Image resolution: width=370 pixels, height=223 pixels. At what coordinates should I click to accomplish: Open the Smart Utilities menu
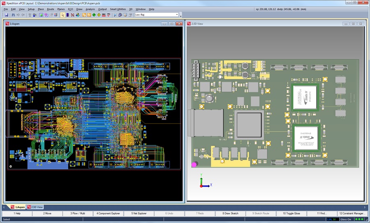click(118, 9)
